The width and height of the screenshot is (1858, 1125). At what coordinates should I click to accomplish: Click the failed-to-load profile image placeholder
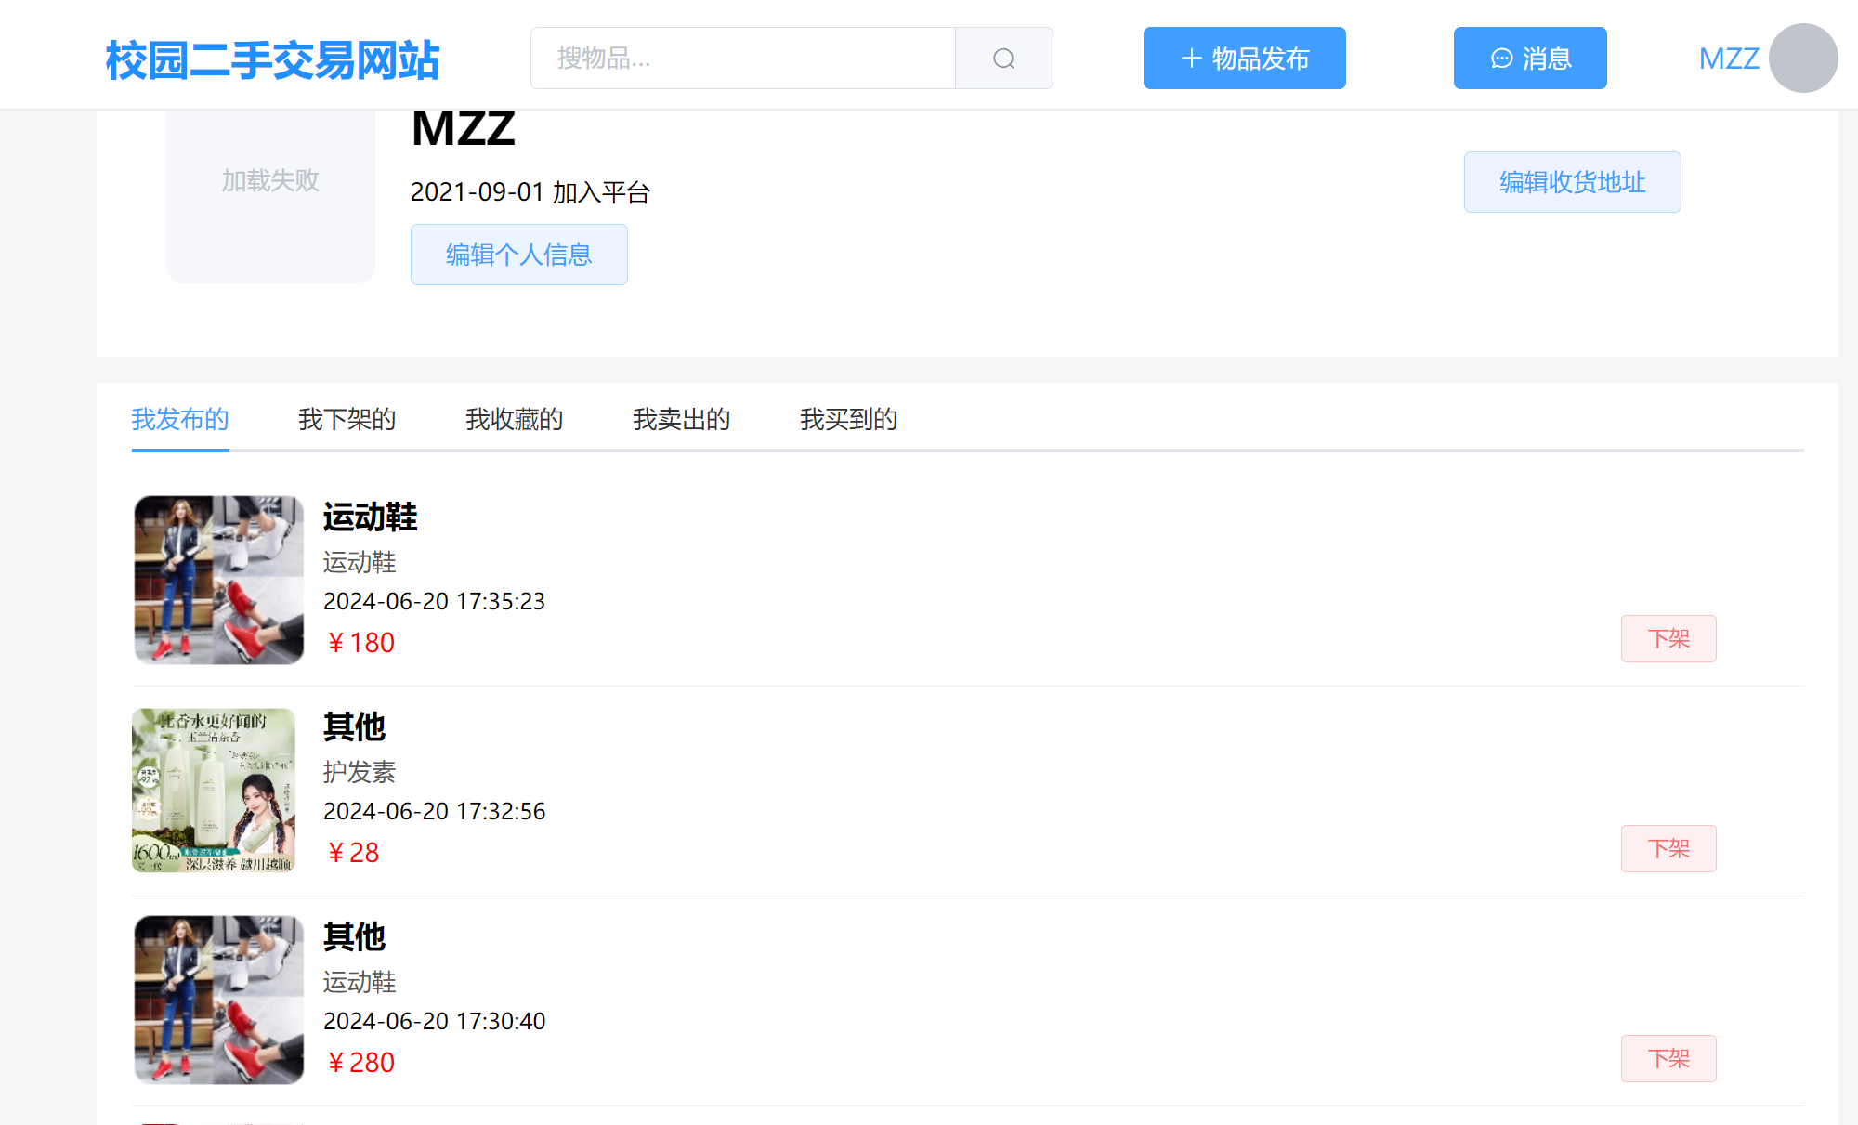[269, 182]
